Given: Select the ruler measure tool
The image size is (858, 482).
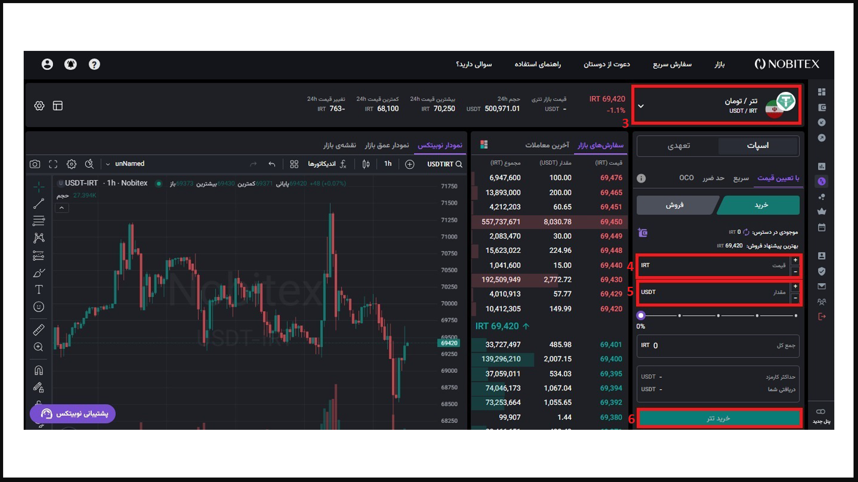Looking at the screenshot, I should [x=39, y=330].
